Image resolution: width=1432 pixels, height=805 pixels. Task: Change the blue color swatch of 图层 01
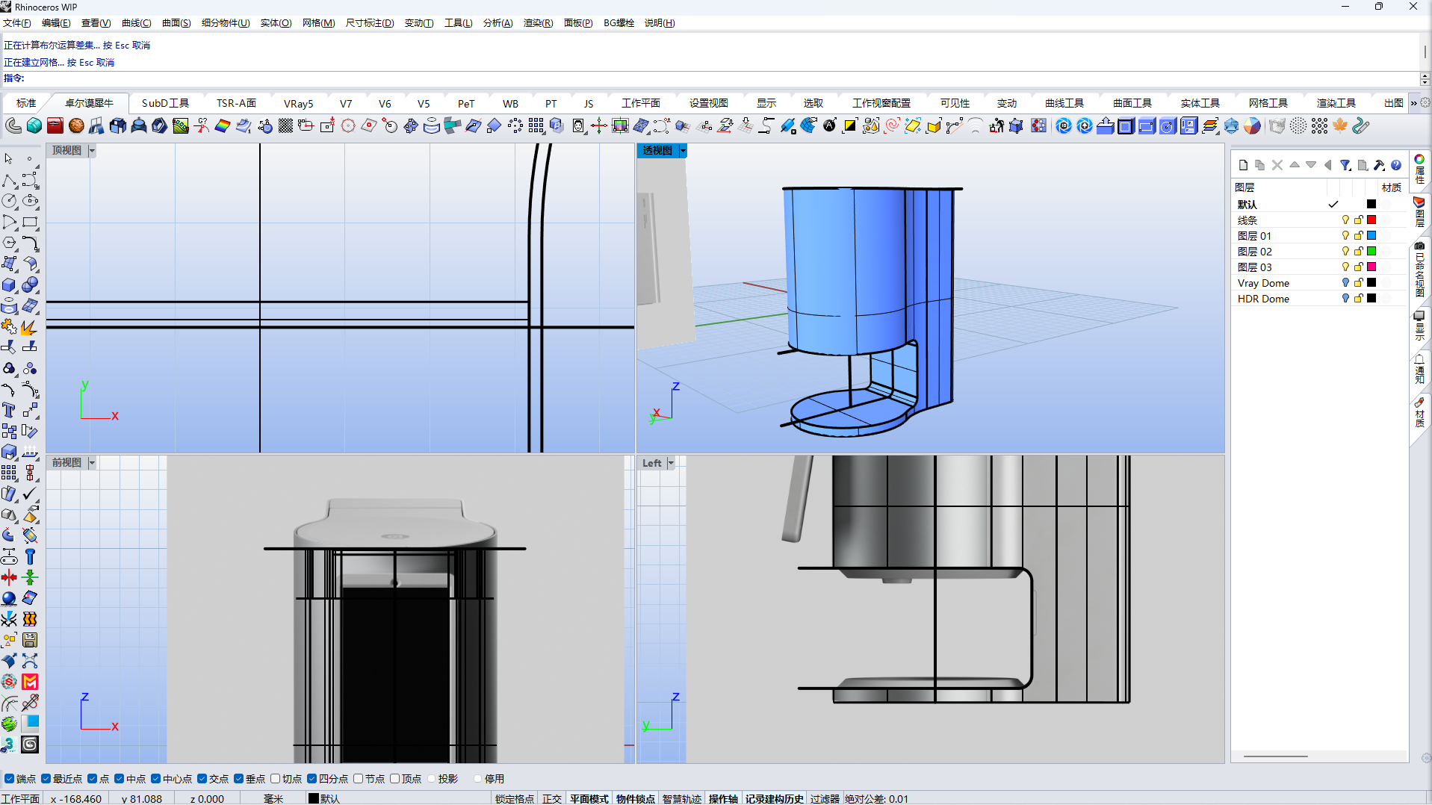coord(1371,236)
